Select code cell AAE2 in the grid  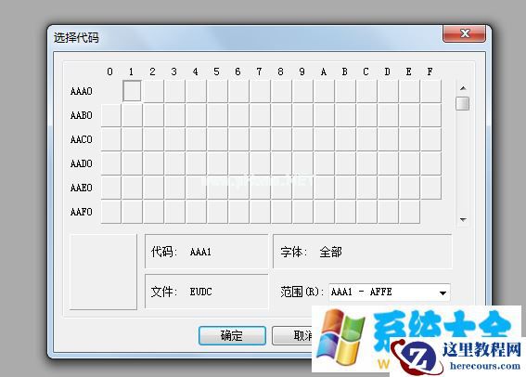point(153,188)
